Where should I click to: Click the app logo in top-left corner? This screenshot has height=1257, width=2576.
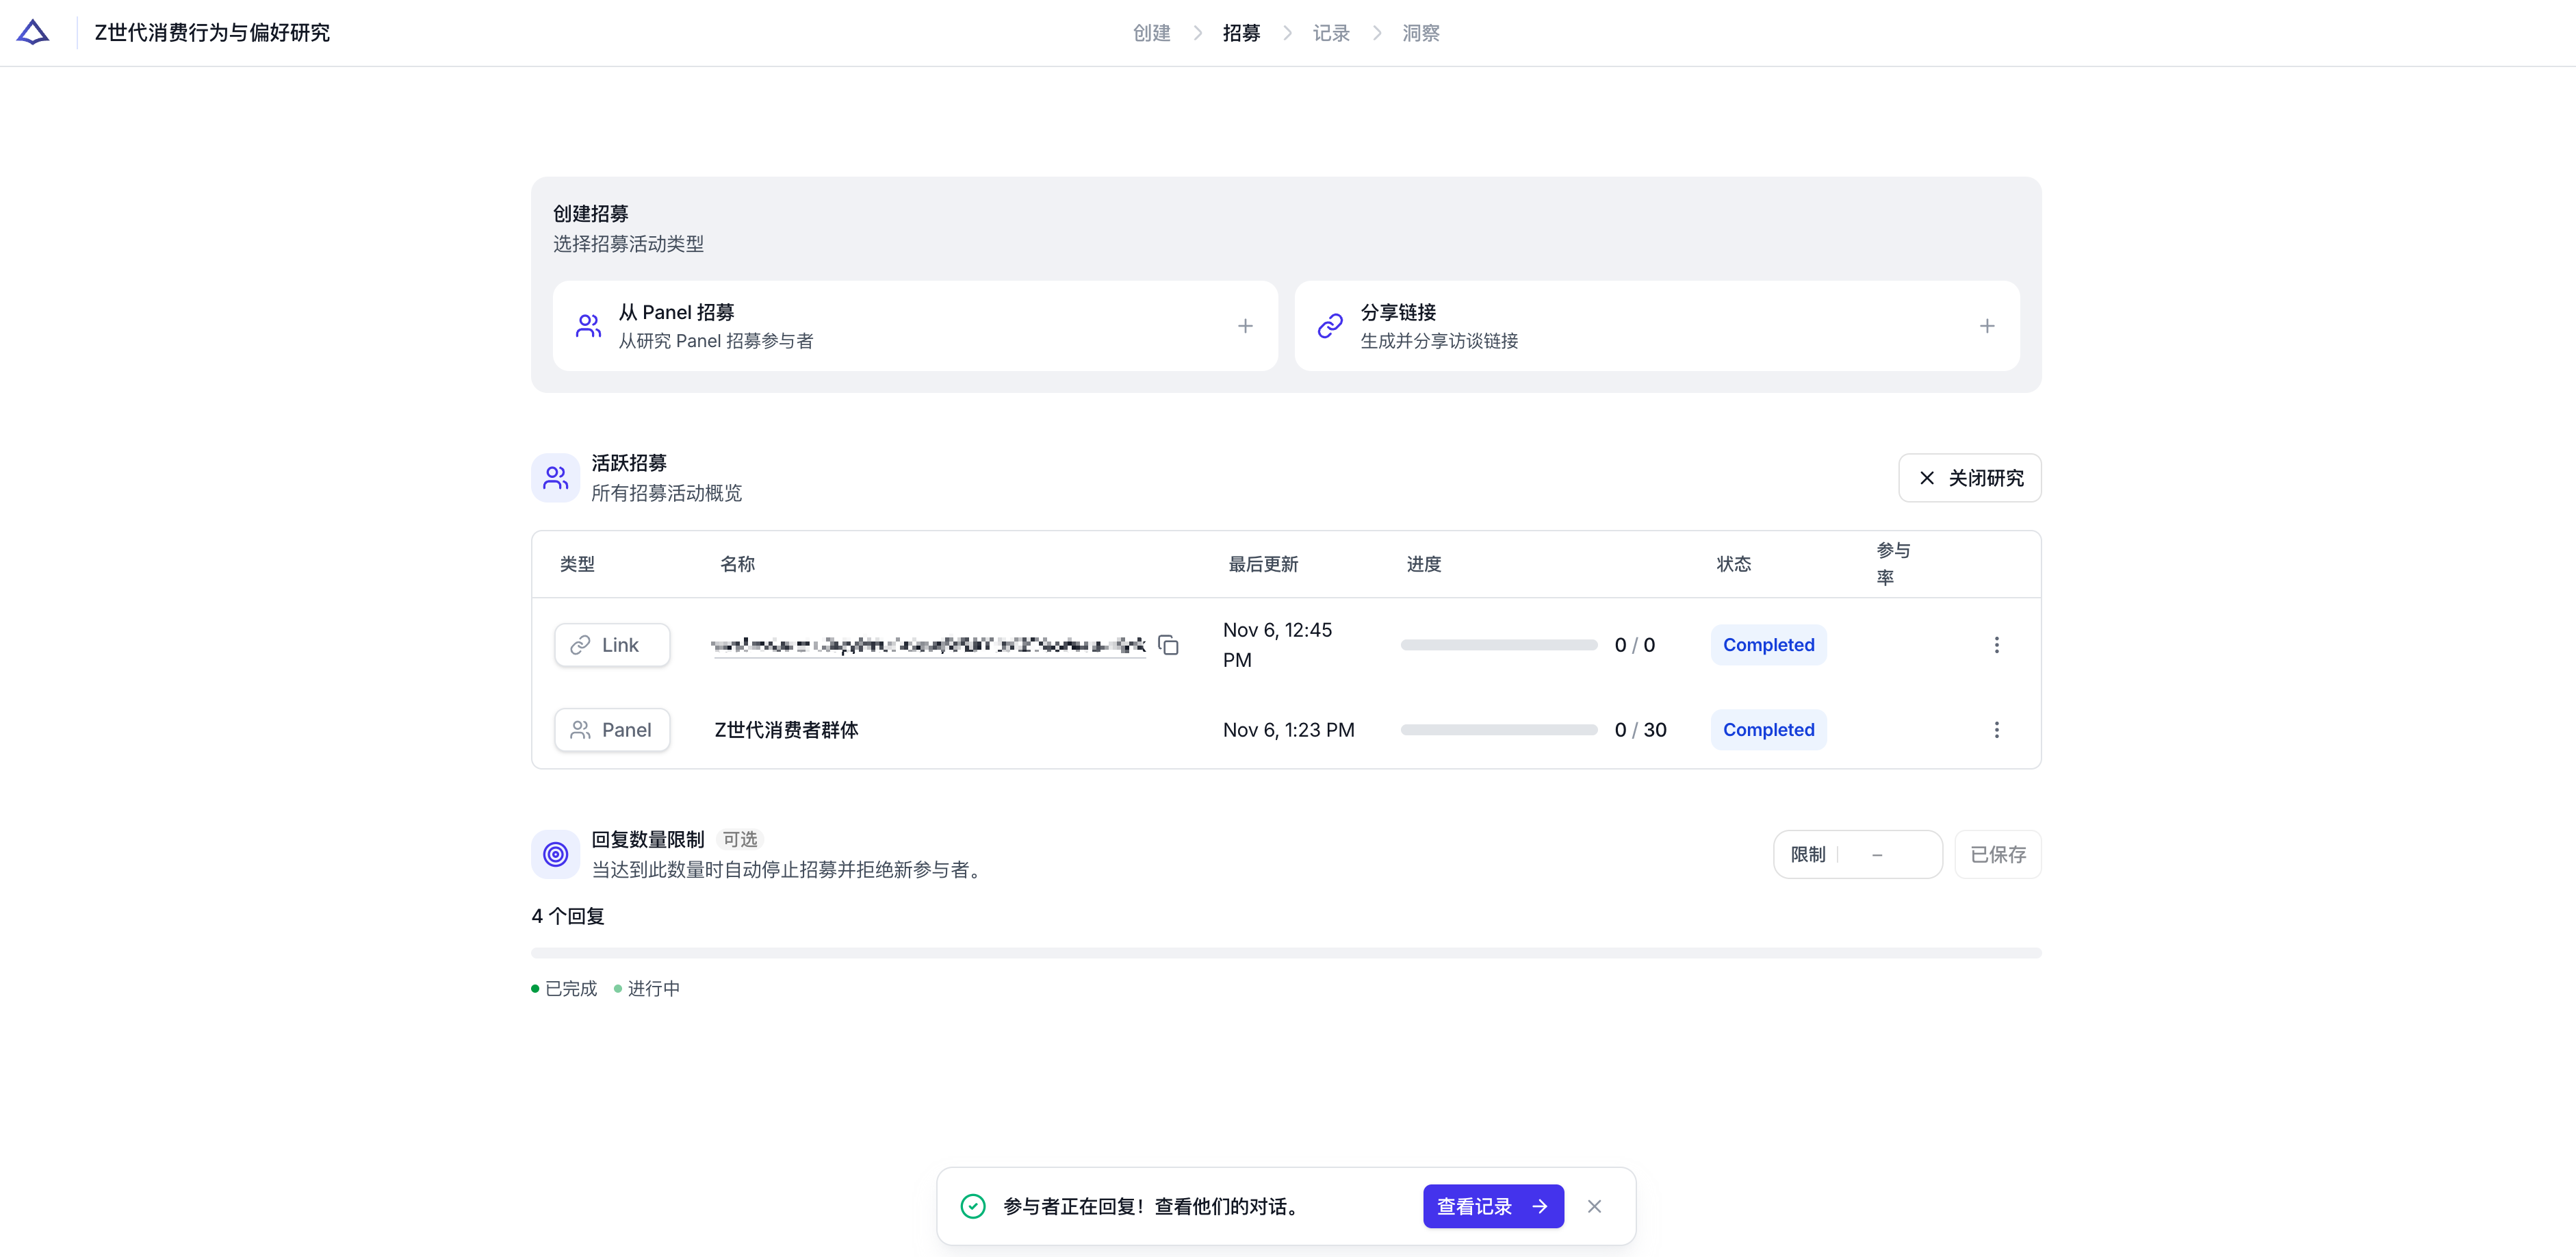click(x=33, y=33)
